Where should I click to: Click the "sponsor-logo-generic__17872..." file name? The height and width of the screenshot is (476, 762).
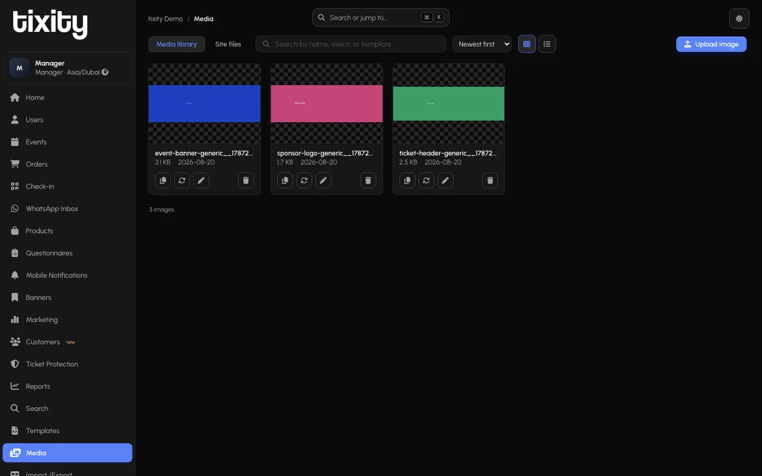tap(325, 153)
